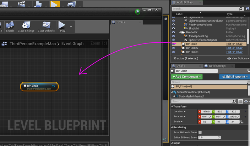The width and height of the screenshot is (250, 146).
Task: Click the Cinematics clapperboard icon in main toolbar
Action: tap(22, 4)
